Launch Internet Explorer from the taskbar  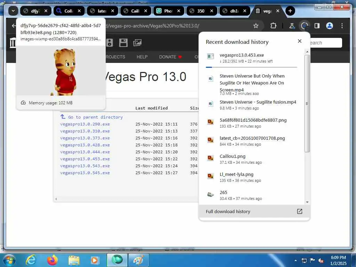click(31, 260)
